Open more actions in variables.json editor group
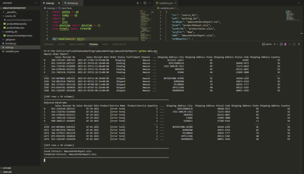The width and height of the screenshot is (304, 174). click(299, 3)
